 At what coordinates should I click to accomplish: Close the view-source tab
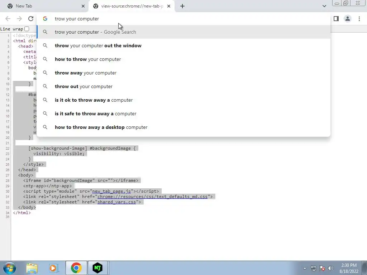[x=169, y=6]
